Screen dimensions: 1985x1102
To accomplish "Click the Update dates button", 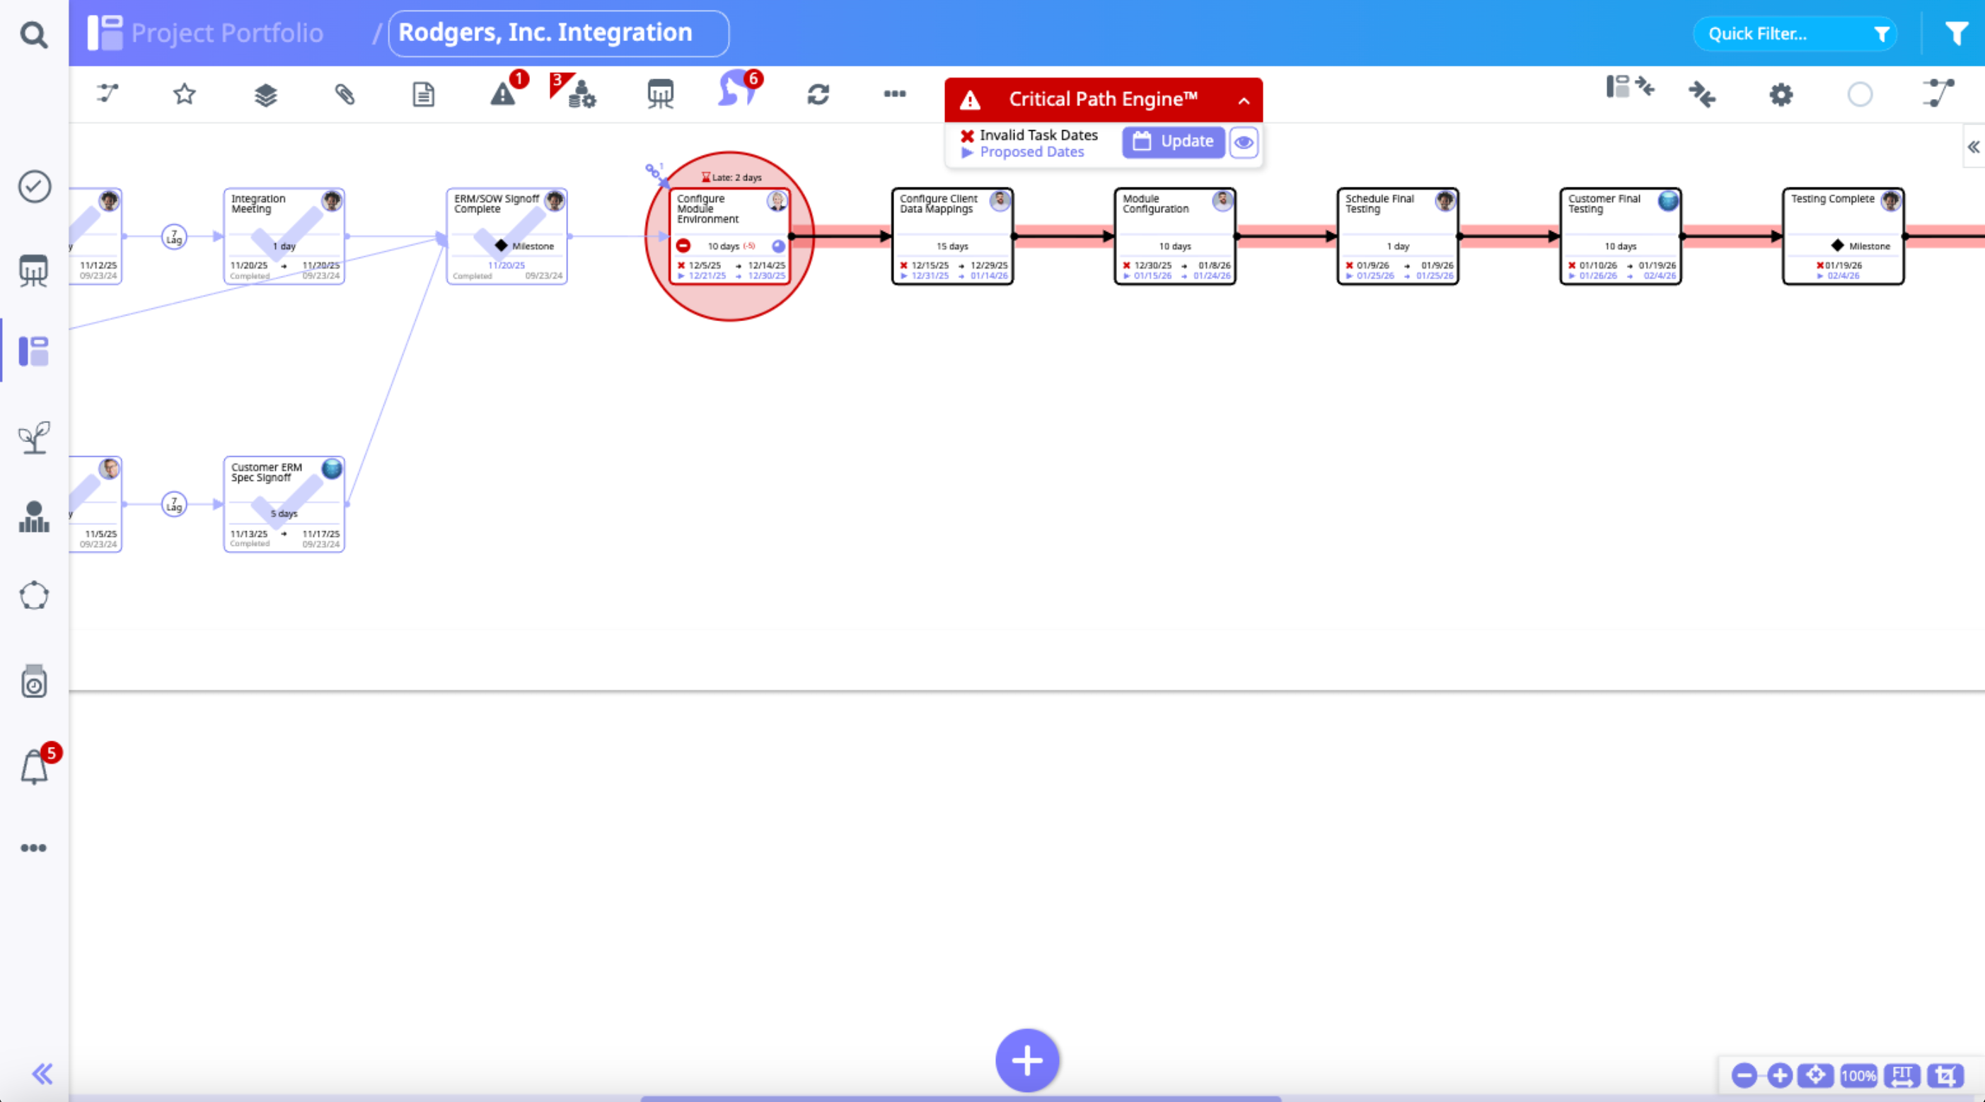I will coord(1173,141).
